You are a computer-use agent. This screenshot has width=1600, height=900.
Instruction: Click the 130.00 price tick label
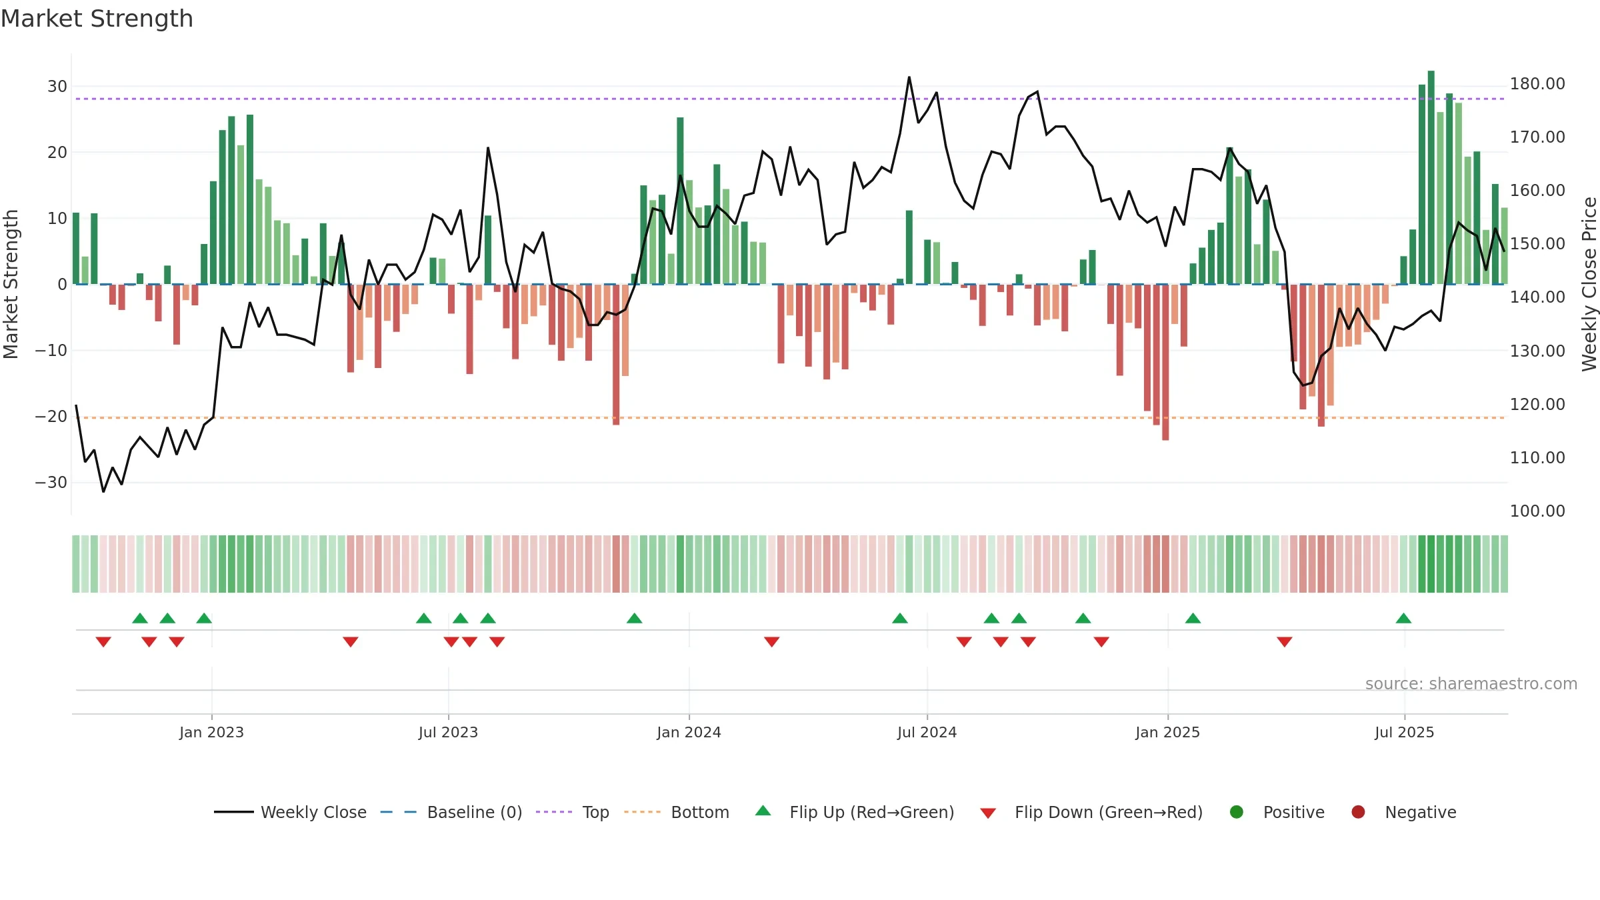click(x=1537, y=351)
